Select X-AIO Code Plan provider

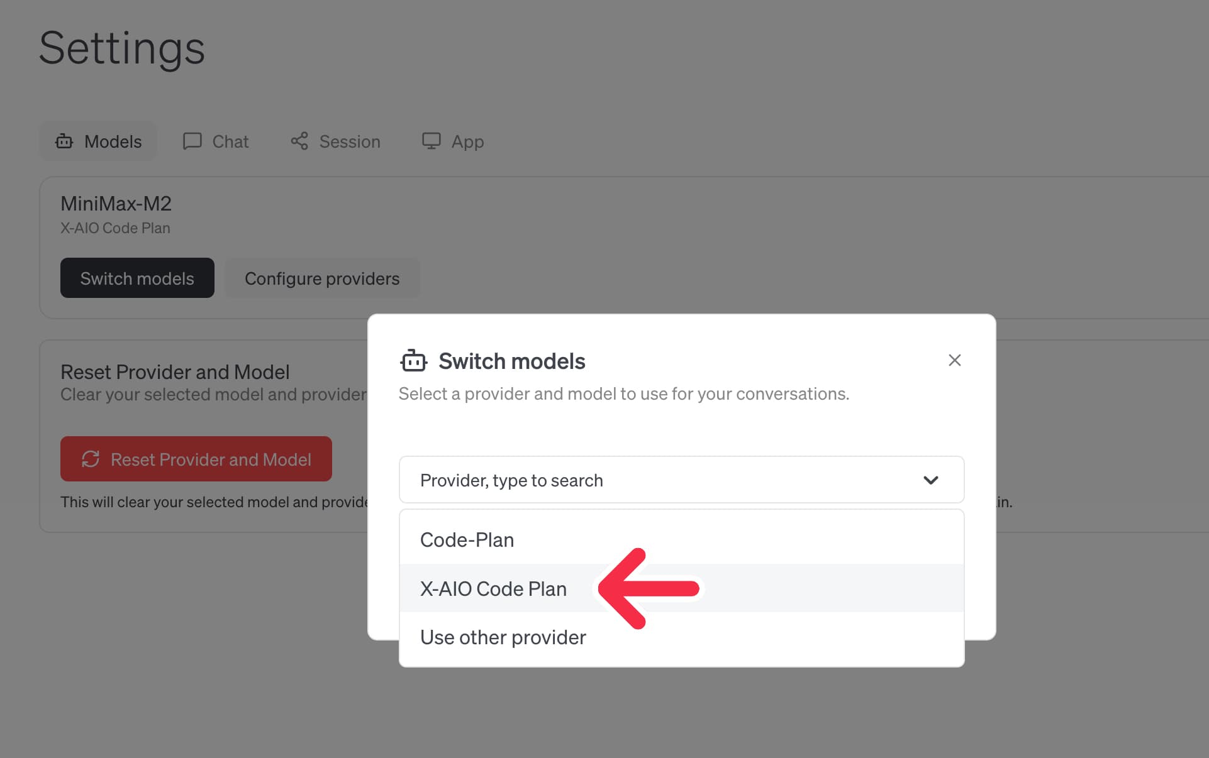pyautogui.click(x=493, y=589)
